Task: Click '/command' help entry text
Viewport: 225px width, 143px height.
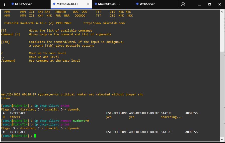Action: pos(8,61)
